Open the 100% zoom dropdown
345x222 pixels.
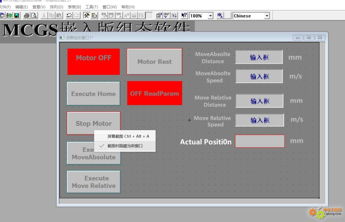coord(211,16)
